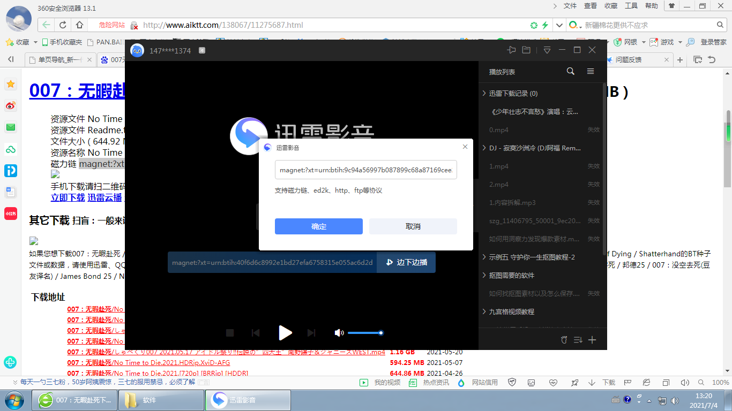Mute the player volume speaker icon
The height and width of the screenshot is (411, 732).
(339, 332)
